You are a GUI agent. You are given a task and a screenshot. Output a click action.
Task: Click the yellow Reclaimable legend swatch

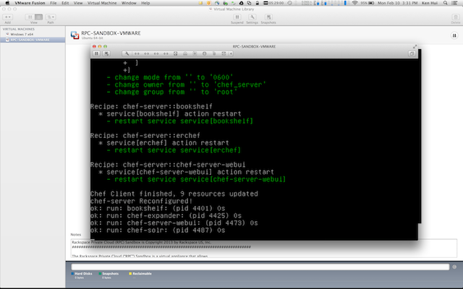(130, 274)
